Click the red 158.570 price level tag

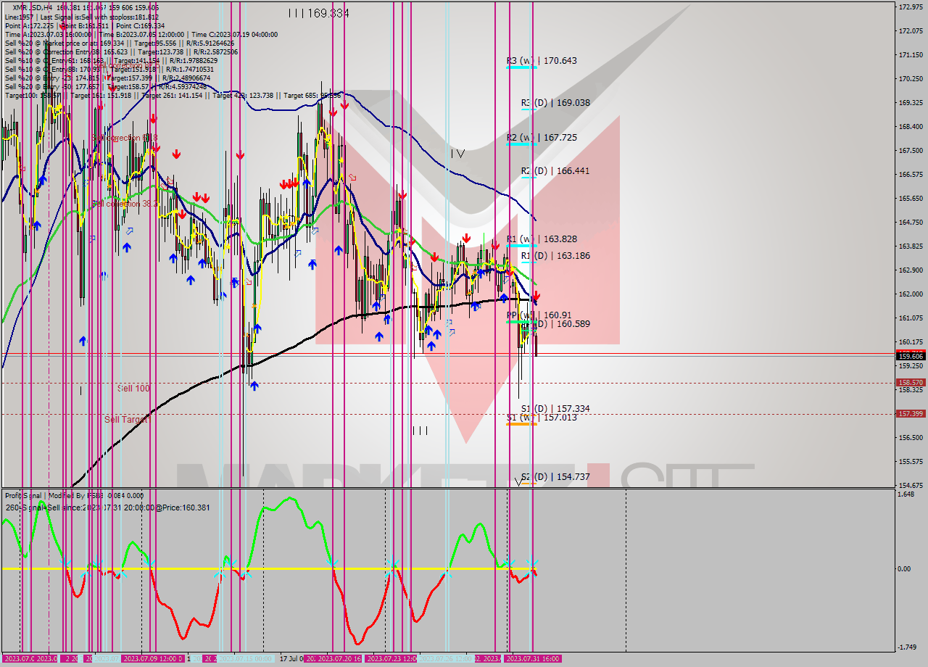coord(911,382)
